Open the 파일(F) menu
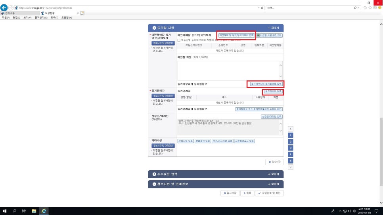 click(x=6, y=17)
